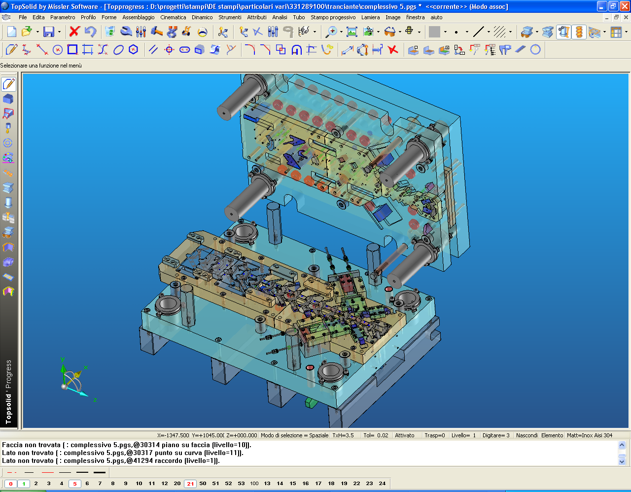Screen dimensions: 631x492
Task: Select the Hexagon profile tool
Action: [x=133, y=49]
